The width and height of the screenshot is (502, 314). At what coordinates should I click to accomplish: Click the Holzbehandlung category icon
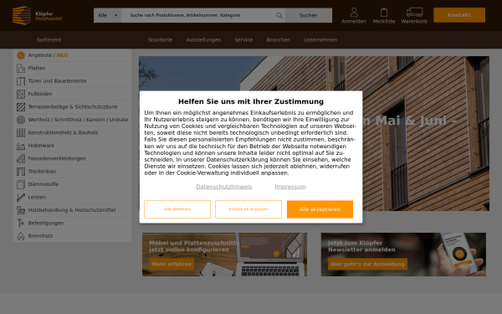tap(21, 210)
